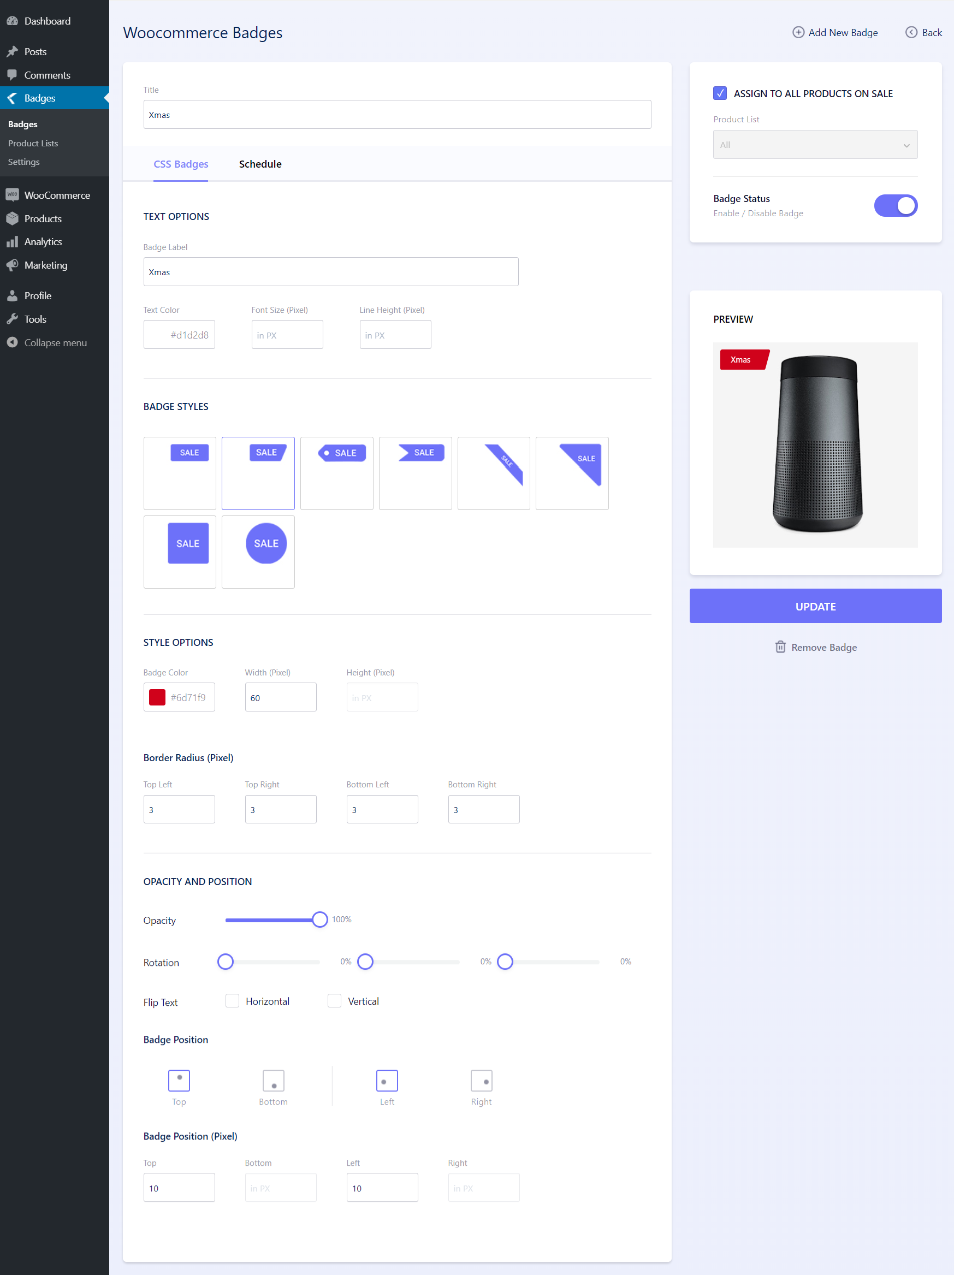
Task: Click the Badge Label input field
Action: point(331,271)
